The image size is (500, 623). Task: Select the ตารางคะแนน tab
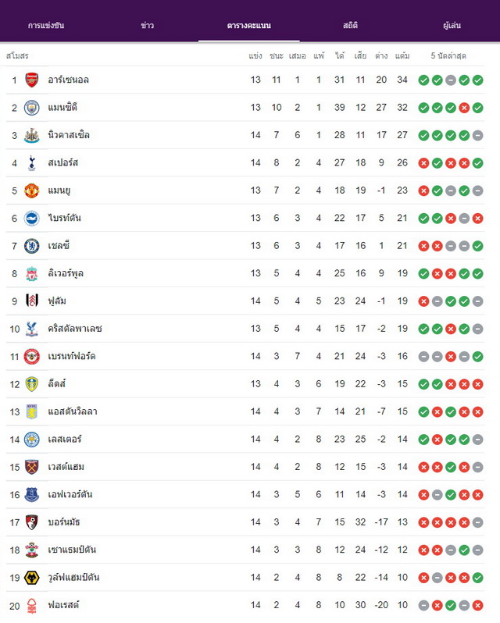249,26
